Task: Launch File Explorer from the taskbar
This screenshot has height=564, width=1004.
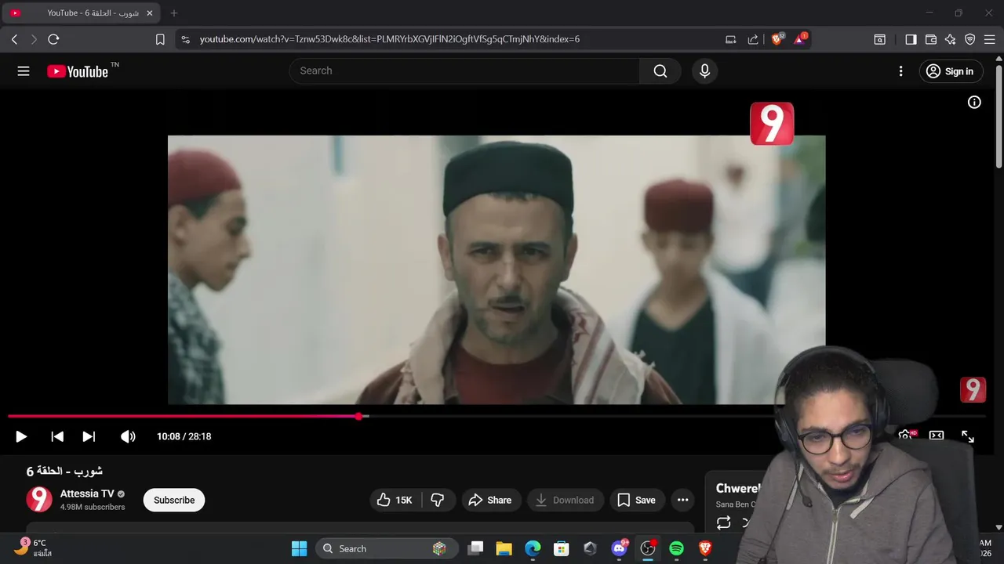Action: tap(504, 548)
